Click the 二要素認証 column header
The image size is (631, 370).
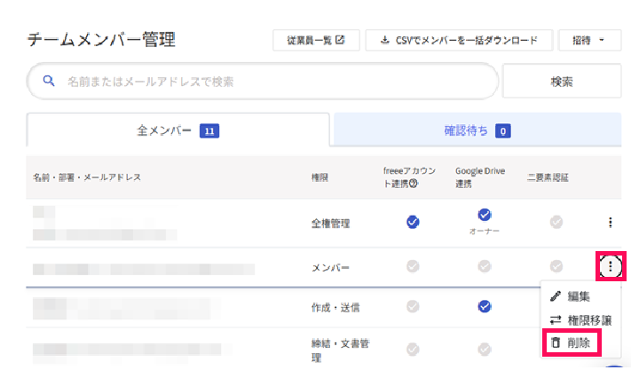click(x=548, y=177)
